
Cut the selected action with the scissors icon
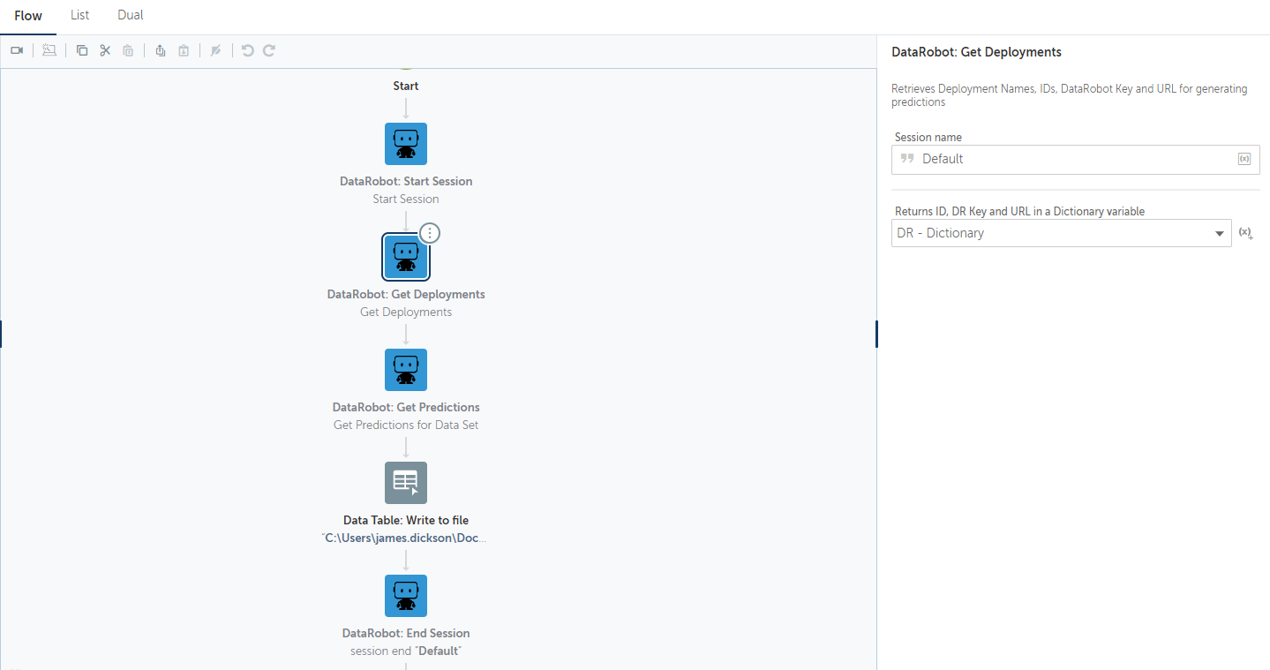coord(105,50)
